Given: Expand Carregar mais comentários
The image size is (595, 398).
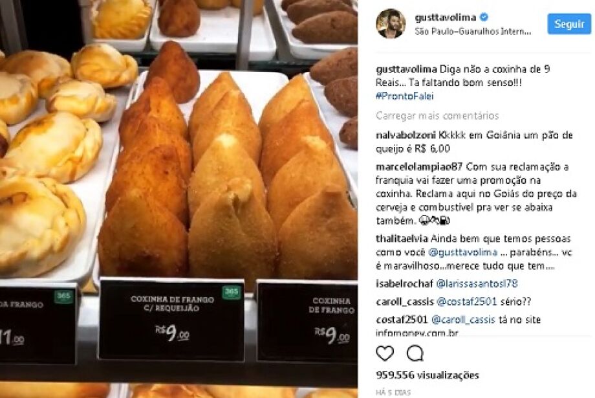Looking at the screenshot, I should point(437,115).
